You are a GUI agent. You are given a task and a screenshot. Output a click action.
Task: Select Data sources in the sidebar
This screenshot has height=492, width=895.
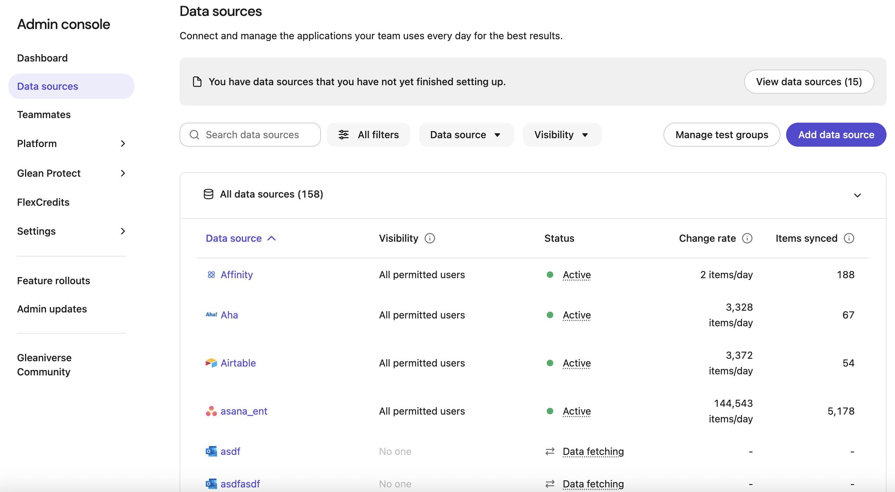click(71, 86)
